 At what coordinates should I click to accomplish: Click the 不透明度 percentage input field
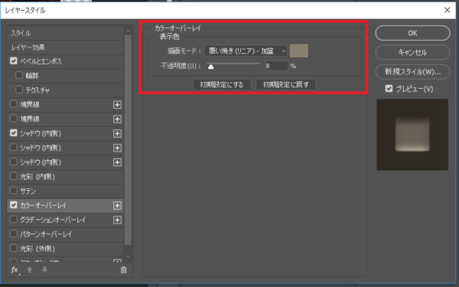click(x=276, y=66)
